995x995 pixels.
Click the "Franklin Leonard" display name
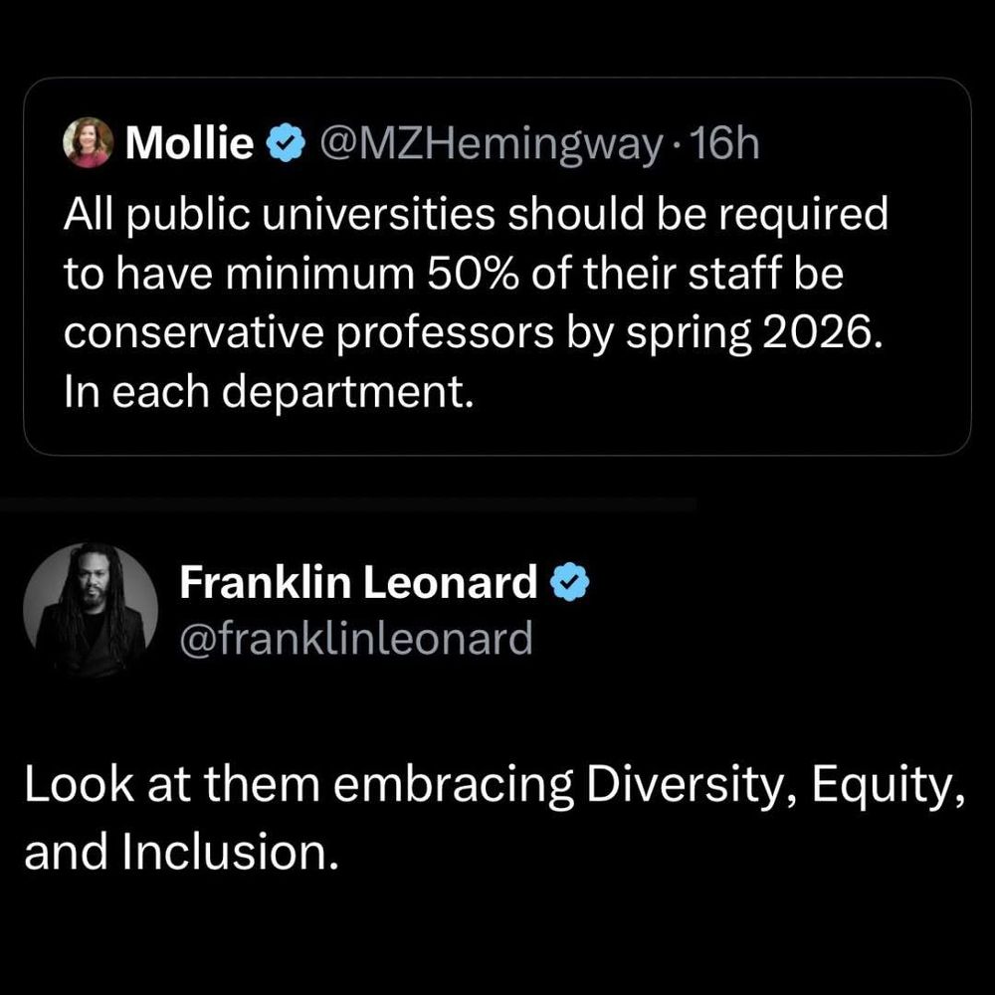[358, 583]
